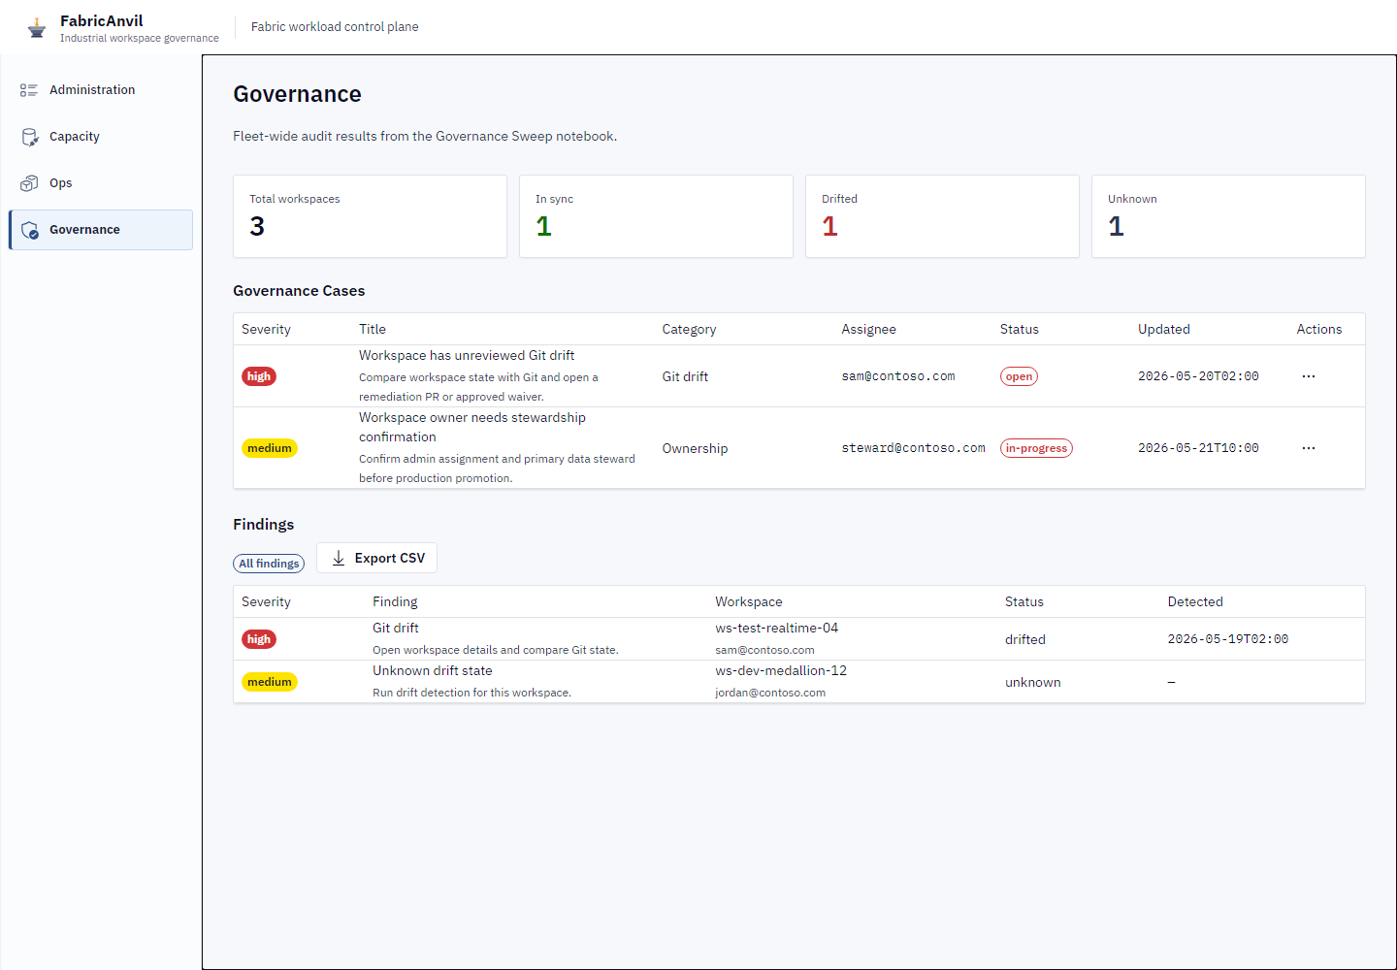Click the 'Git drift' category cell
Image resolution: width=1397 pixels, height=970 pixels.
685,376
